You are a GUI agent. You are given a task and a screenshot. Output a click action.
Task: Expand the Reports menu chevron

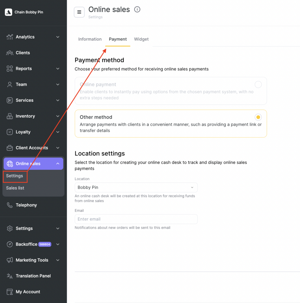[58, 69]
